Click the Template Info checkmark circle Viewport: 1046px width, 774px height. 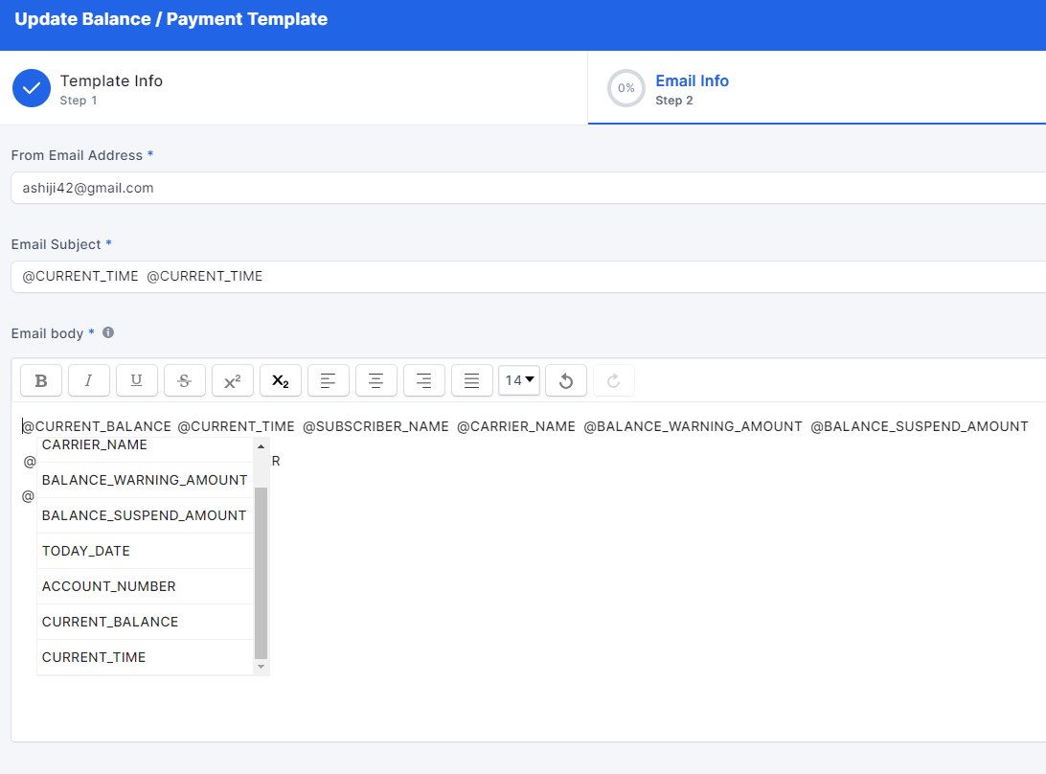[32, 88]
